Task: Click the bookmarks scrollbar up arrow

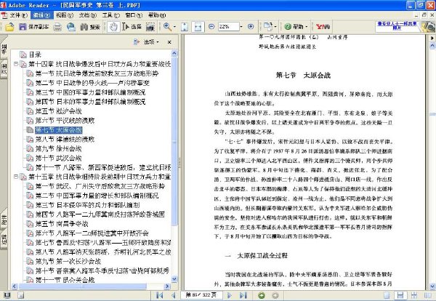Action: pos(174,53)
